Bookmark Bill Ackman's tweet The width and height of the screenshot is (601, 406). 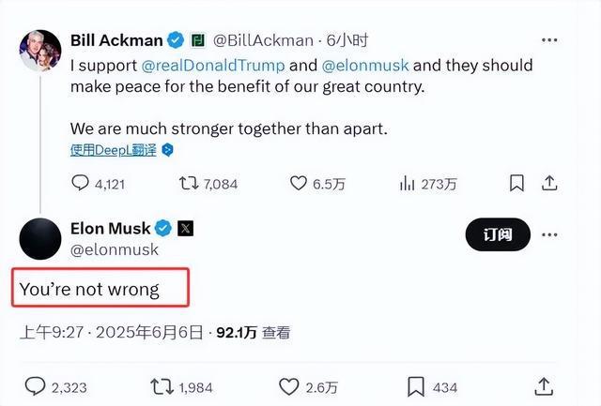(516, 183)
